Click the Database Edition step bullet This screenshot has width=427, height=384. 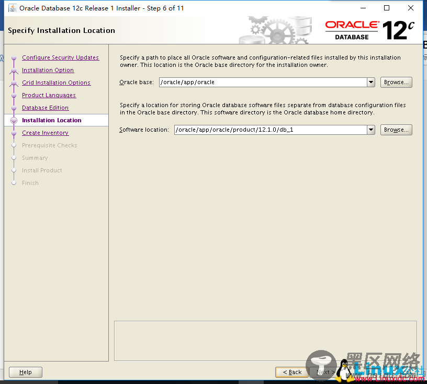(14, 108)
